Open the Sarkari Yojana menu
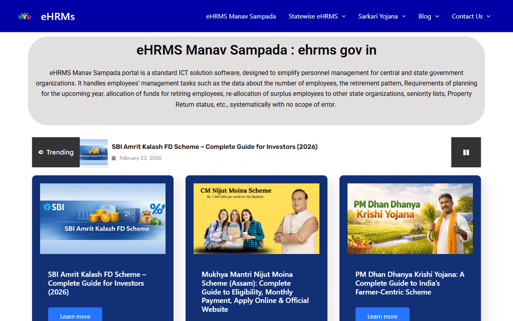 point(378,16)
